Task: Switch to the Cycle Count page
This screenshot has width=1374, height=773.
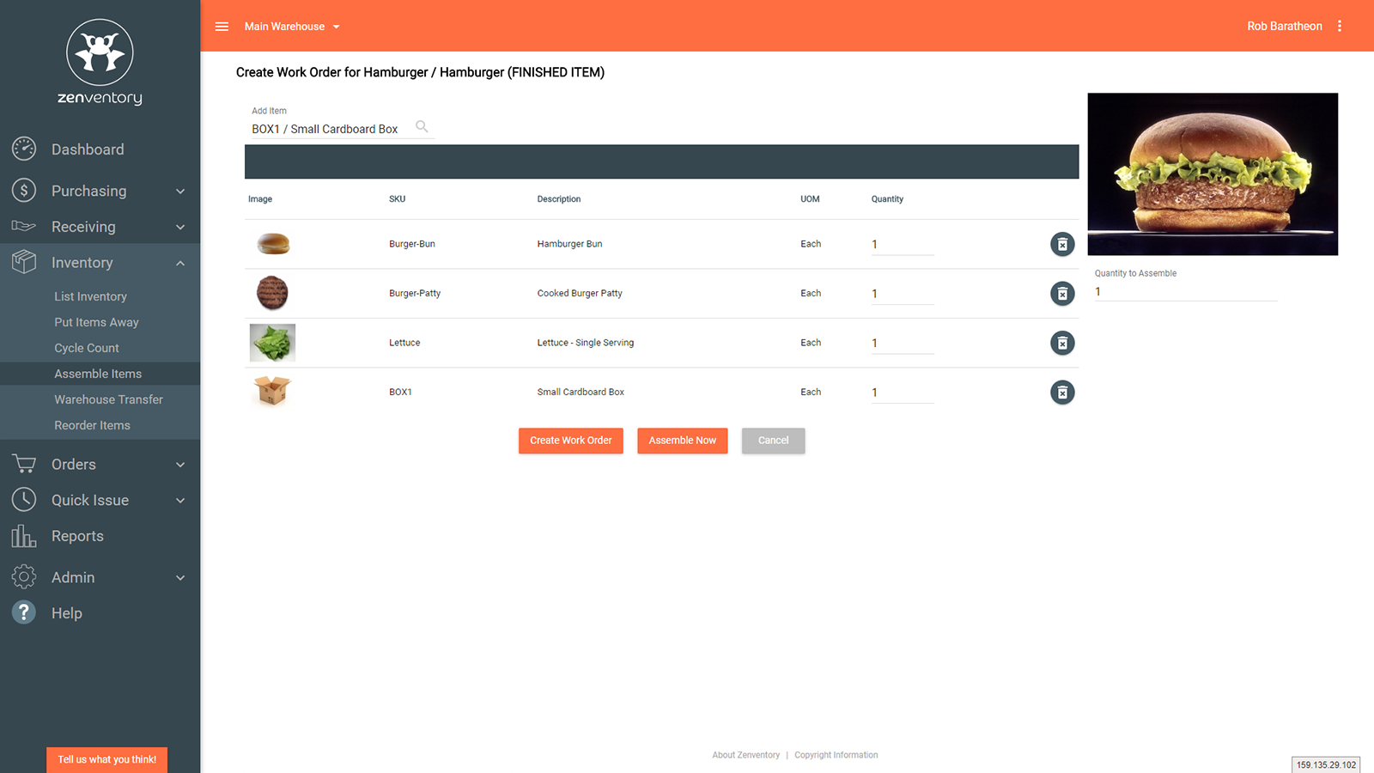Action: pyautogui.click(x=86, y=348)
